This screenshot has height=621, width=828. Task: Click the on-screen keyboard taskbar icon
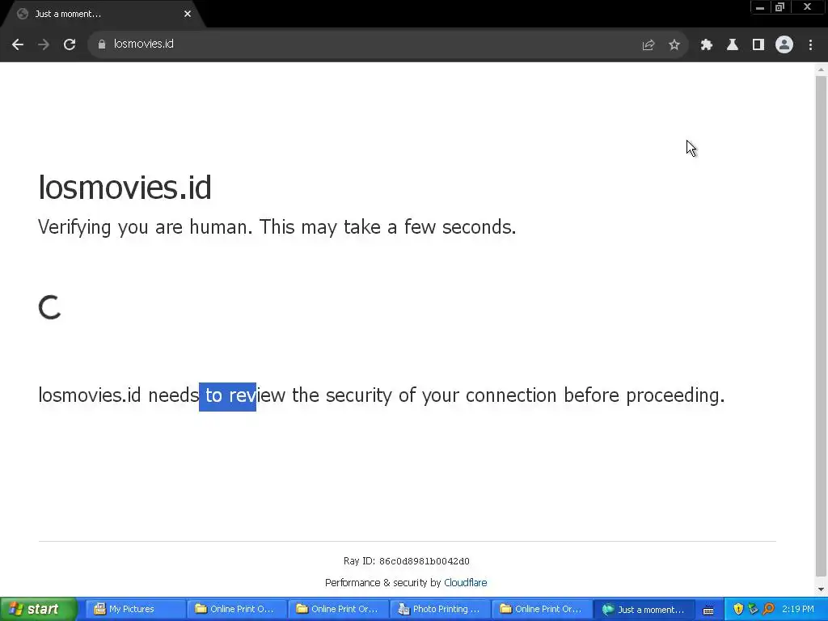(x=708, y=610)
